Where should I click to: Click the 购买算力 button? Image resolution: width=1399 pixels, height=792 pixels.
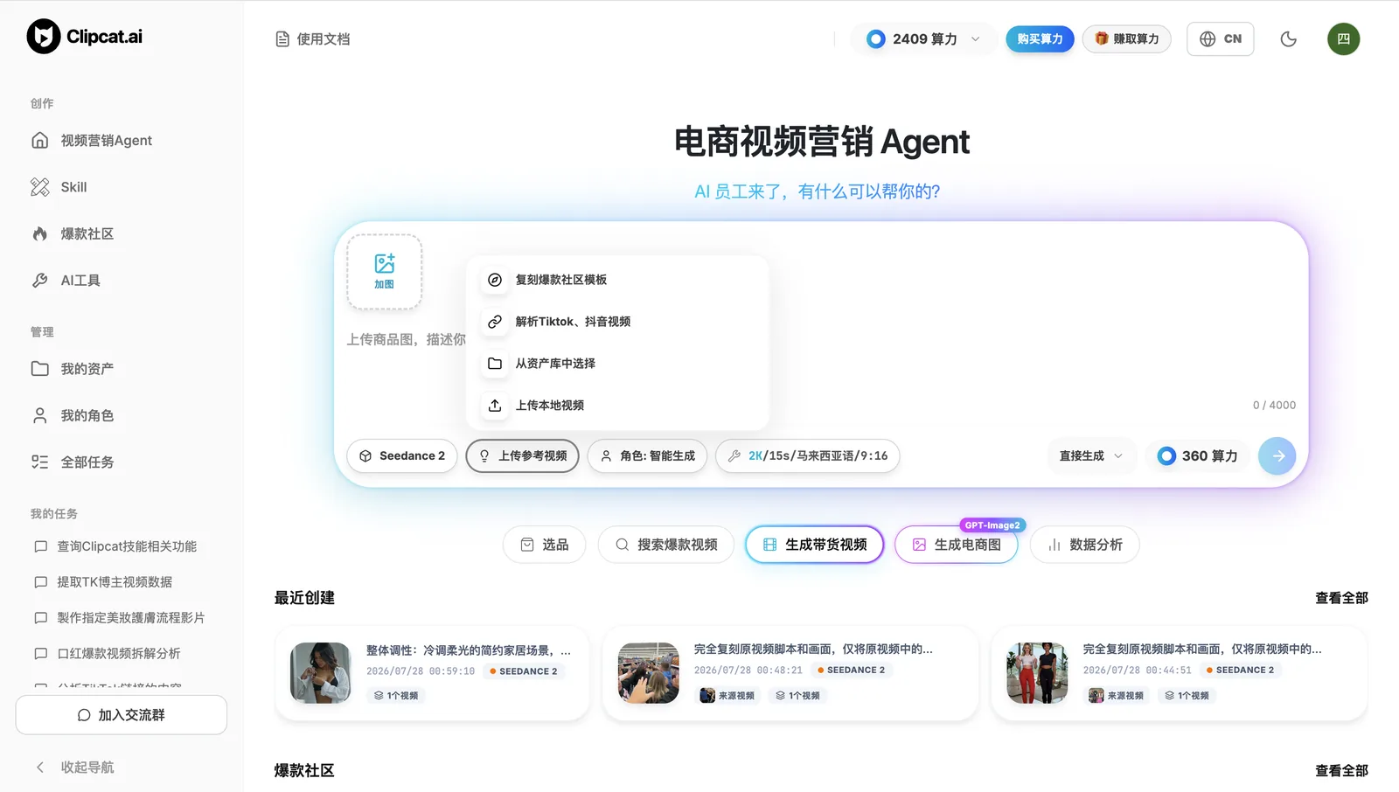[1040, 39]
